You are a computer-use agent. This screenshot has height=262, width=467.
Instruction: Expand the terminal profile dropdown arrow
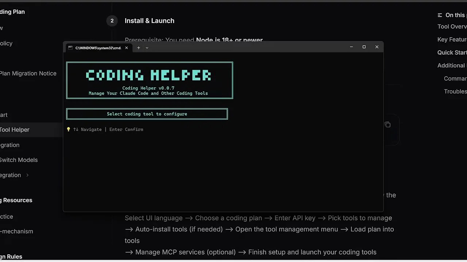[x=147, y=48]
